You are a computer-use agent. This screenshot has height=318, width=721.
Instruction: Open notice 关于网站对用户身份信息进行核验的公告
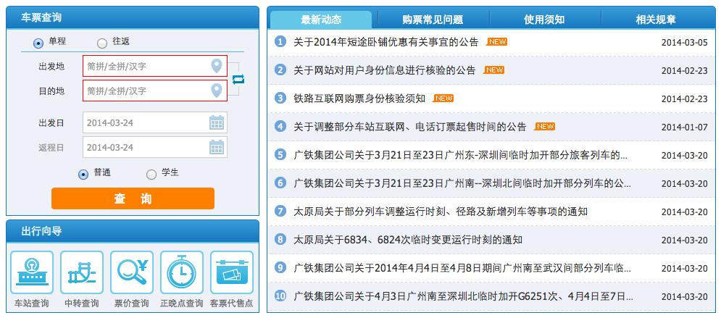[384, 70]
